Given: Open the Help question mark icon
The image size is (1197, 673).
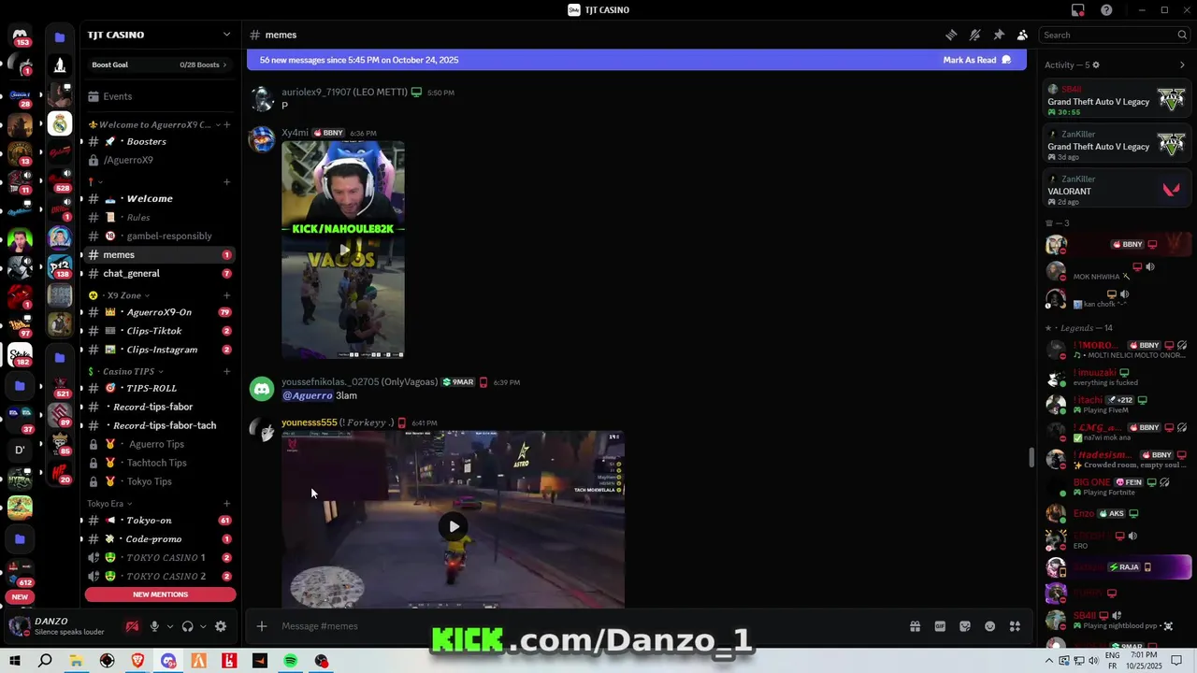Looking at the screenshot, I should (1107, 10).
